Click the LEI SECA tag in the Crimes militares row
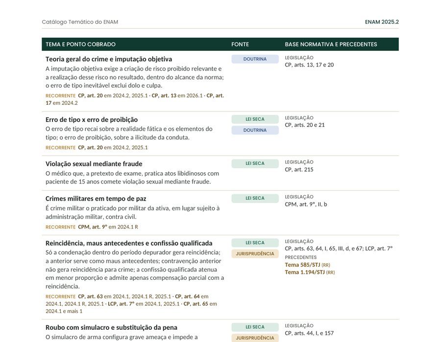 click(x=255, y=198)
